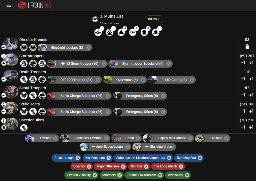256x181 pixels.
Task: Increase Death Troopers count by one
Action: click(251, 79)
